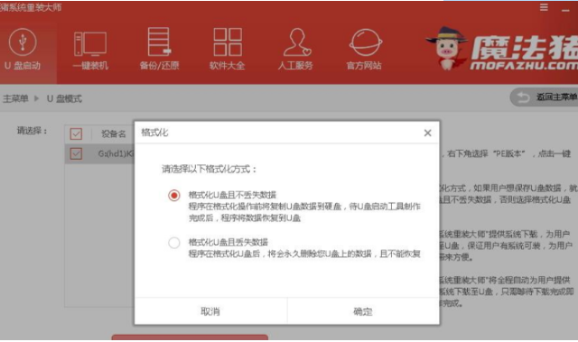Open the U盘启动 section

(23, 50)
